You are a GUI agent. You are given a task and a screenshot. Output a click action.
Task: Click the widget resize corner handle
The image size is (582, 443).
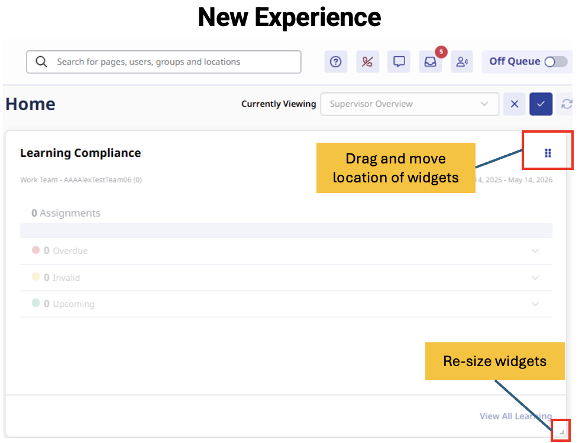pyautogui.click(x=561, y=433)
